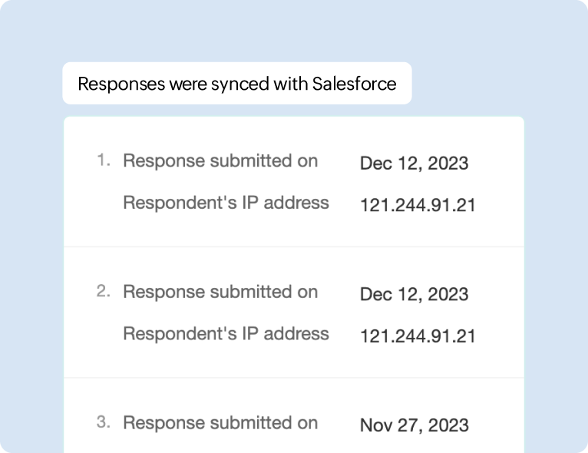Select the second response's Dec 12, 2023 date
Viewport: 588px width, 453px height.
(x=414, y=294)
